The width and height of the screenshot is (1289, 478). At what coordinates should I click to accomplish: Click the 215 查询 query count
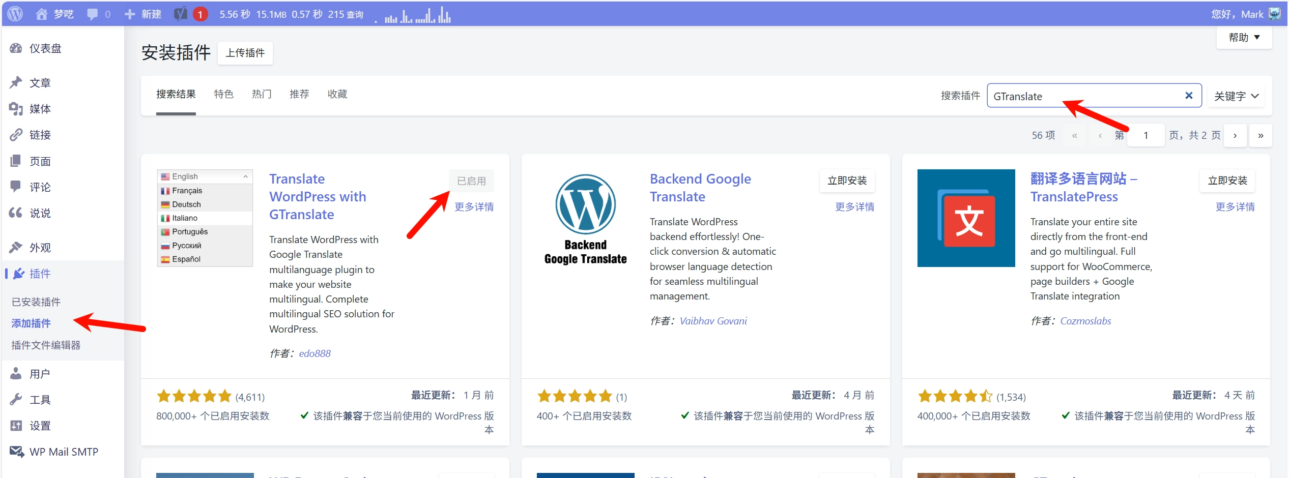346,14
